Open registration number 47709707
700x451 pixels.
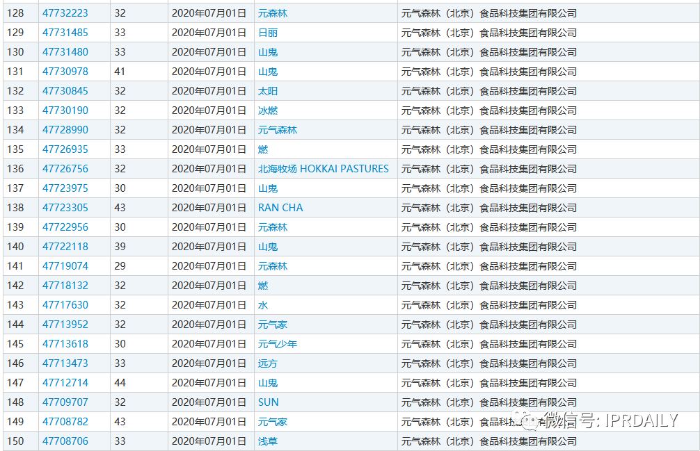65,402
